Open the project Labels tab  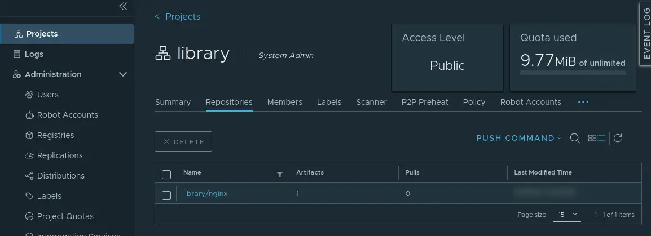[x=329, y=102]
